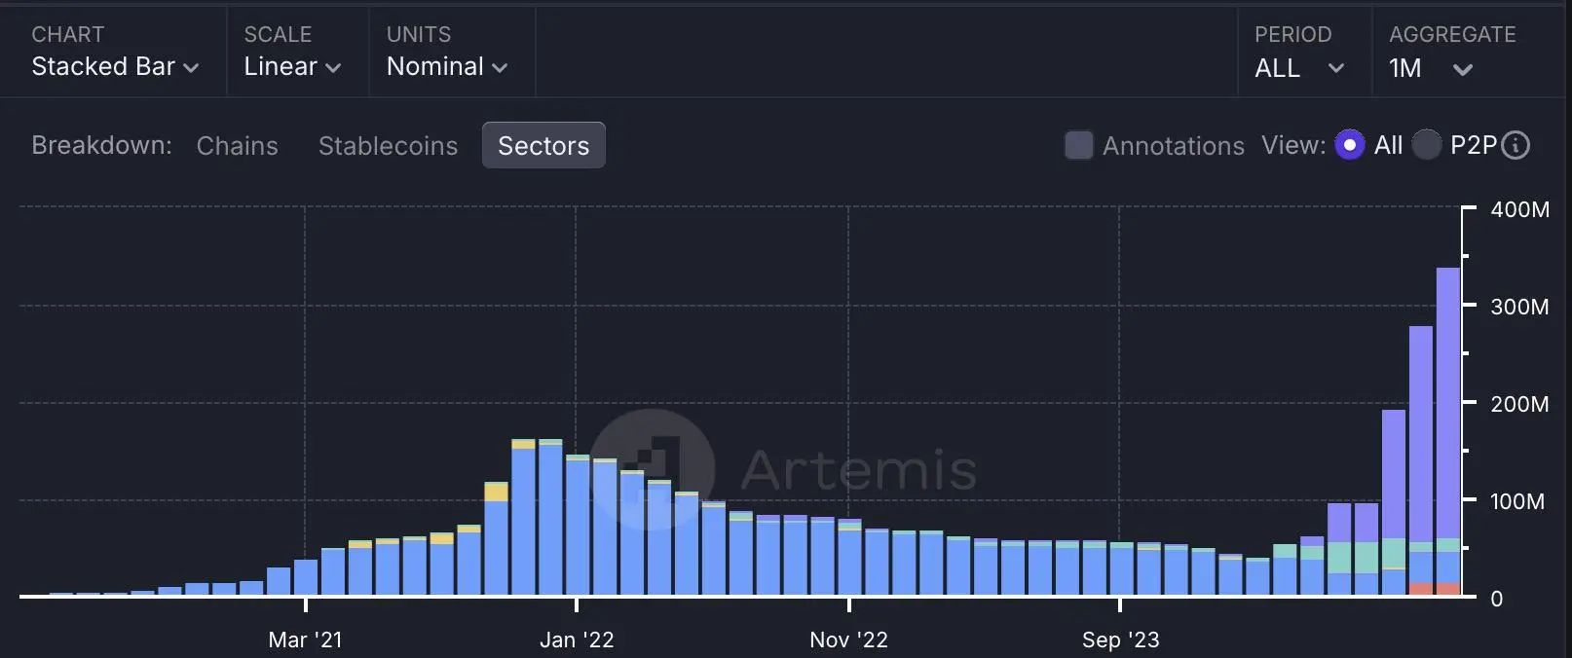Click the chevron next to ALL period
The height and width of the screenshot is (658, 1572).
1336,68
